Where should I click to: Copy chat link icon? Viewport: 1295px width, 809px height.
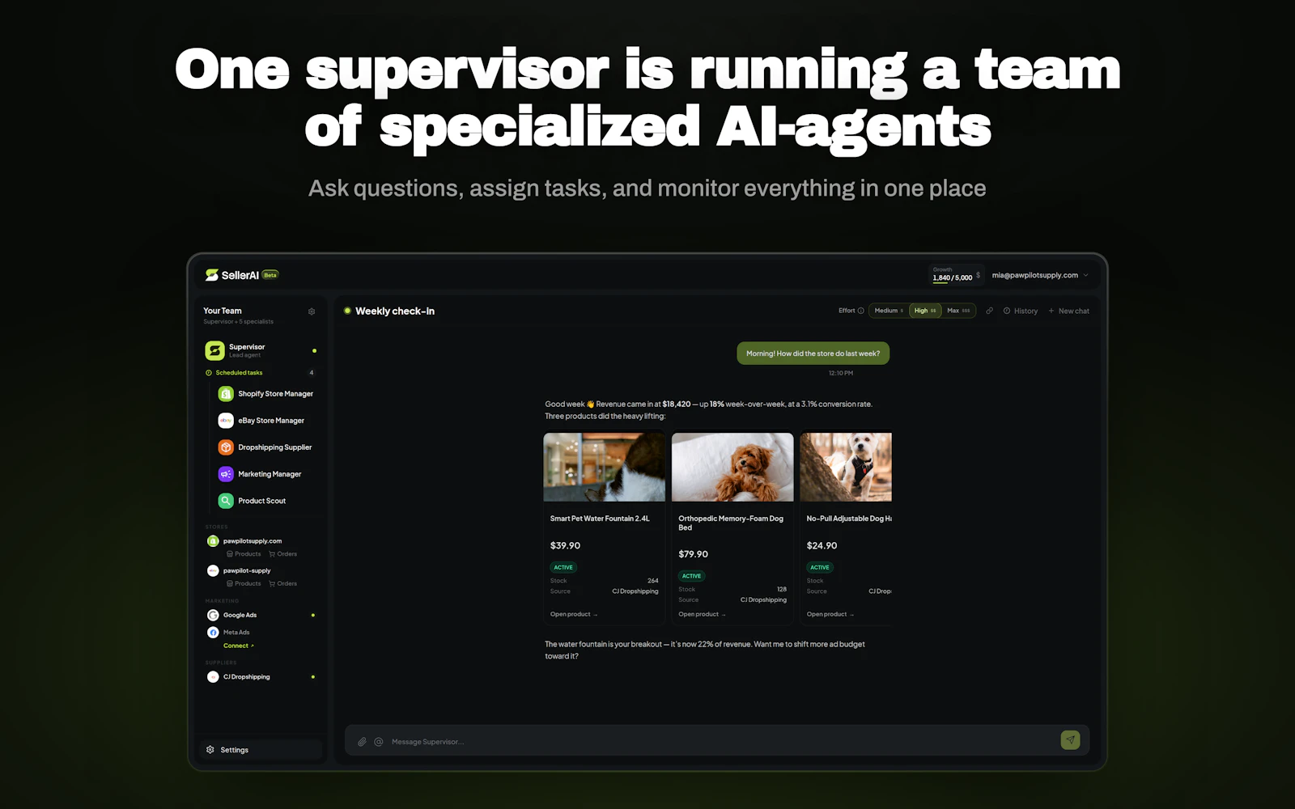[989, 311]
